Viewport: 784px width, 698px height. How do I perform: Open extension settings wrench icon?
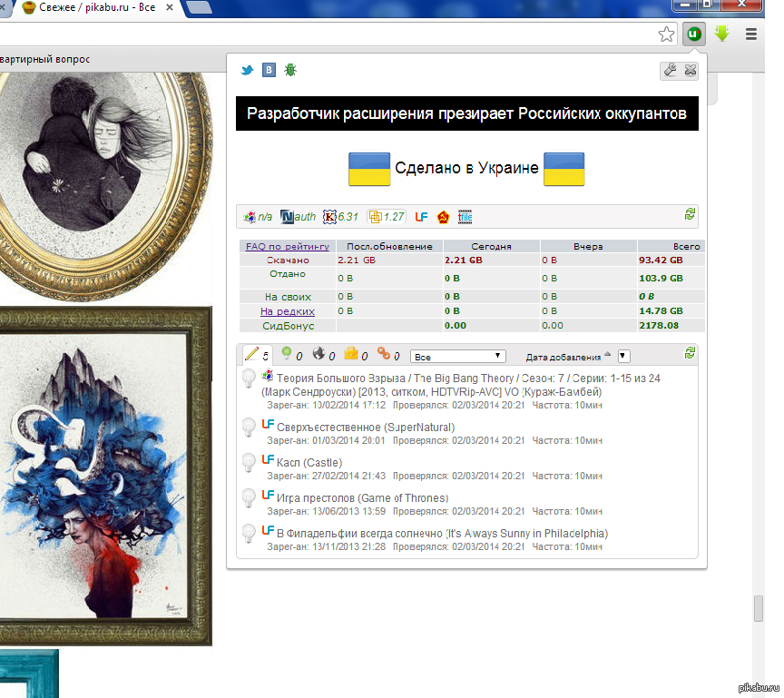[670, 70]
